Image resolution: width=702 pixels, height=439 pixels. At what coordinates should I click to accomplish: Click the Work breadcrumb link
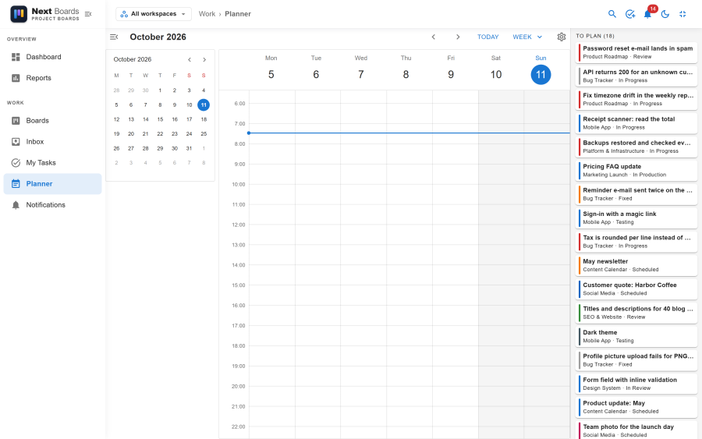click(x=207, y=14)
